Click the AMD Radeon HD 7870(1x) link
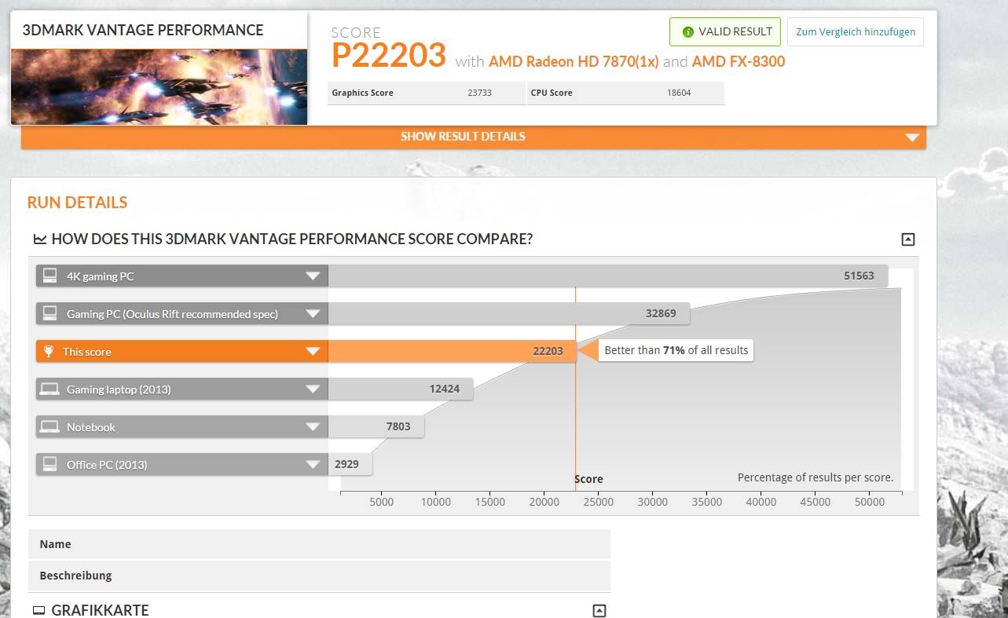This screenshot has height=618, width=1008. pos(574,61)
